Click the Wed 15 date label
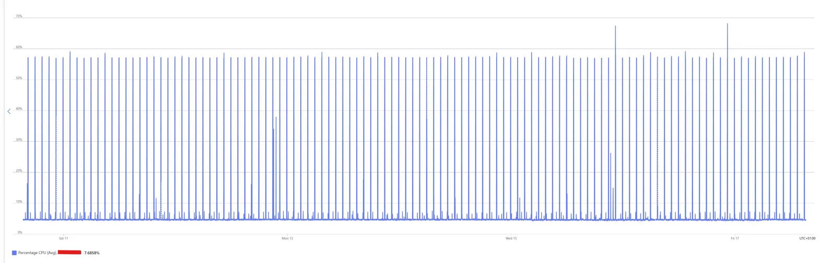This screenshot has height=263, width=819. pyautogui.click(x=511, y=239)
